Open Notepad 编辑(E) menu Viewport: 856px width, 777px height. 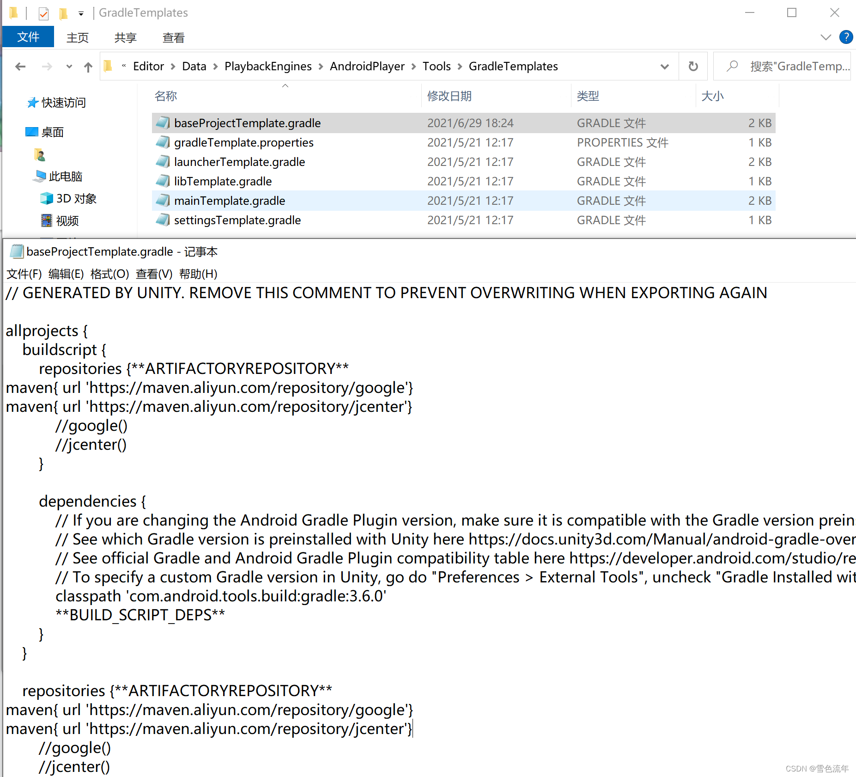point(66,274)
